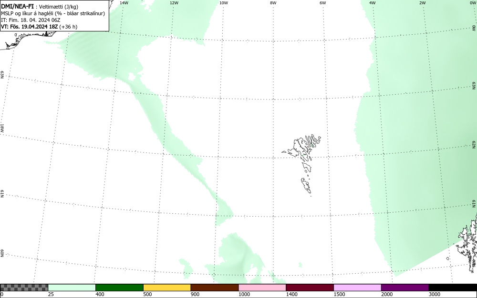
Task: Select the light green 25–400 legend swatch
Action: tap(72, 288)
